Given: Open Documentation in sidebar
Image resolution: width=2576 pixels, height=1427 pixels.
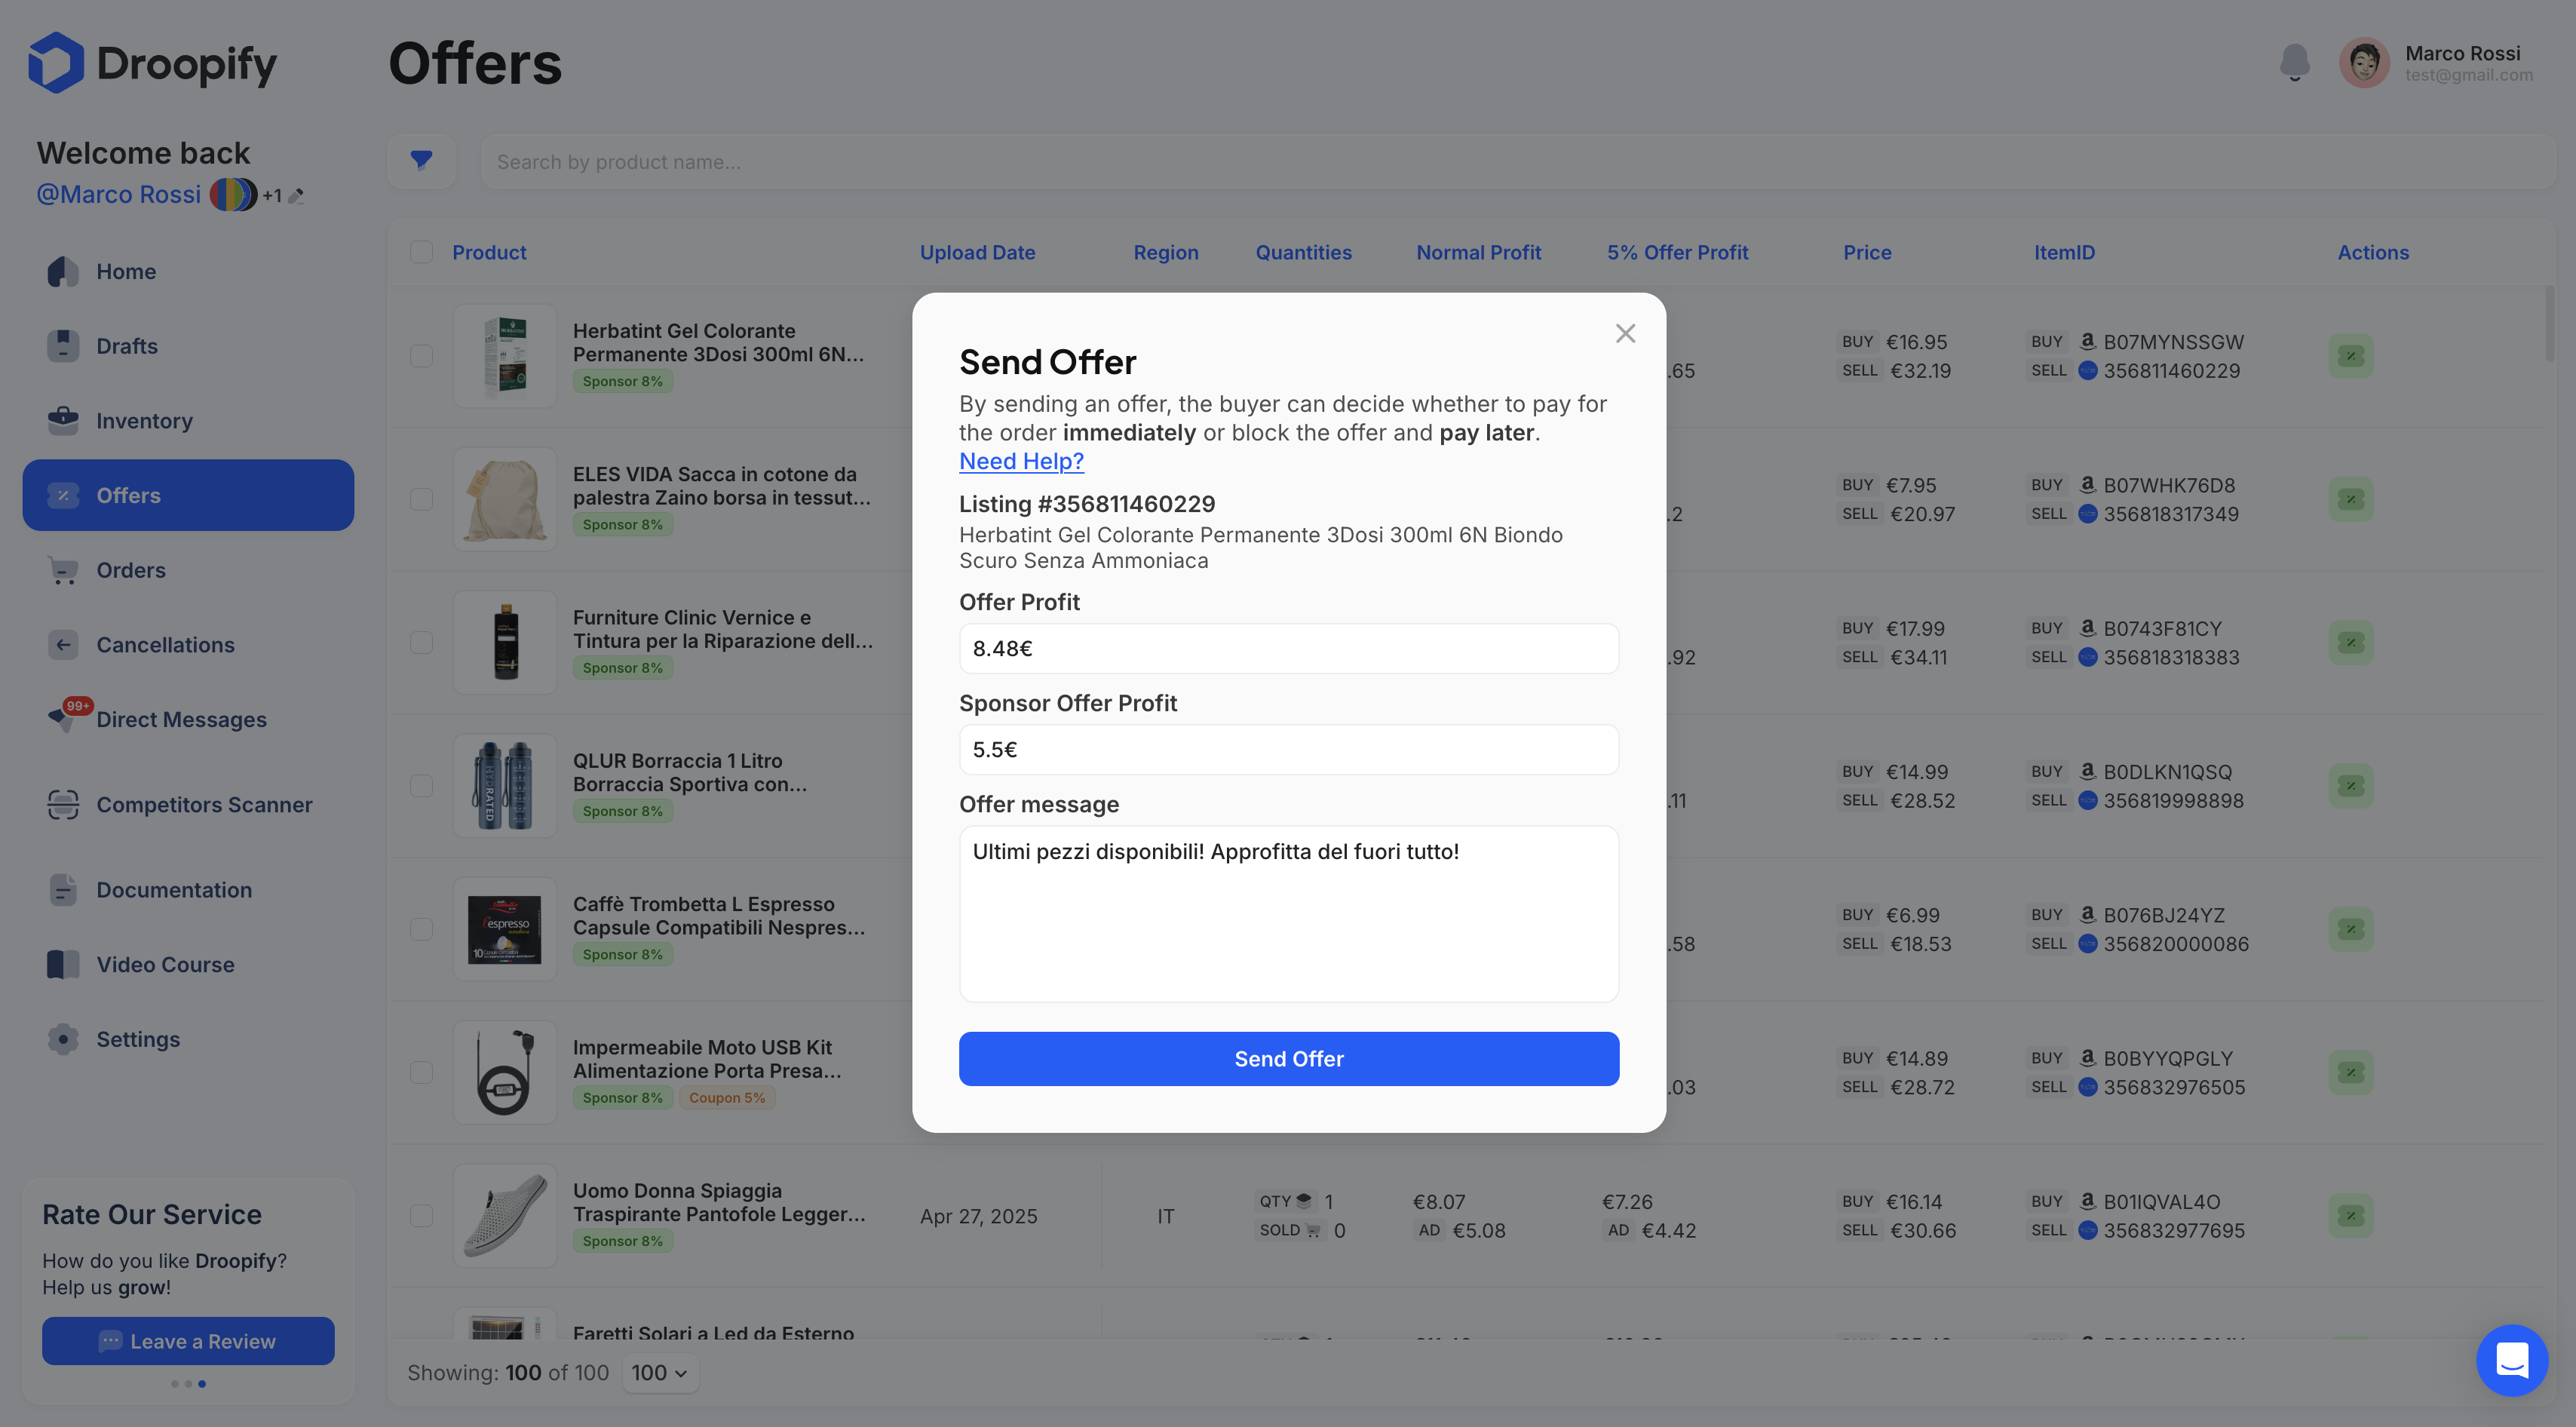Looking at the screenshot, I should click(188, 890).
